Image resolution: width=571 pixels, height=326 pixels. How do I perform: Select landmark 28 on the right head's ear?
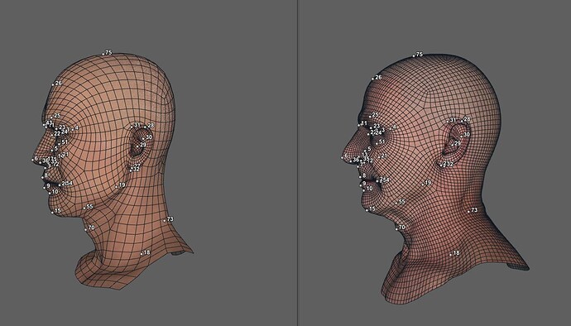click(x=462, y=121)
